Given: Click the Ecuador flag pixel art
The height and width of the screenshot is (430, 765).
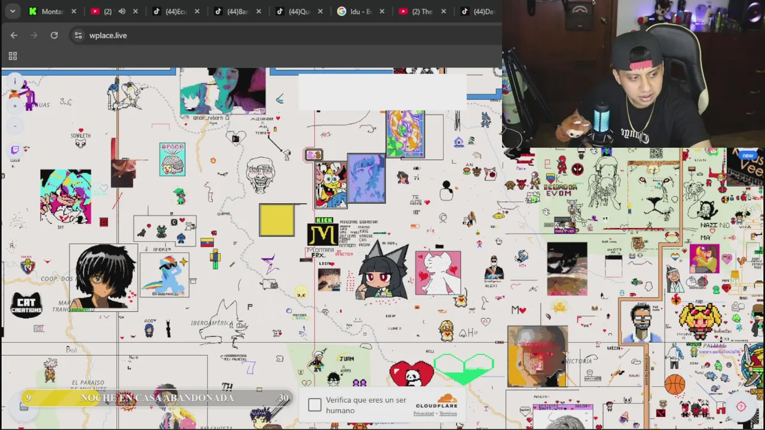Looking at the screenshot, I should [207, 242].
